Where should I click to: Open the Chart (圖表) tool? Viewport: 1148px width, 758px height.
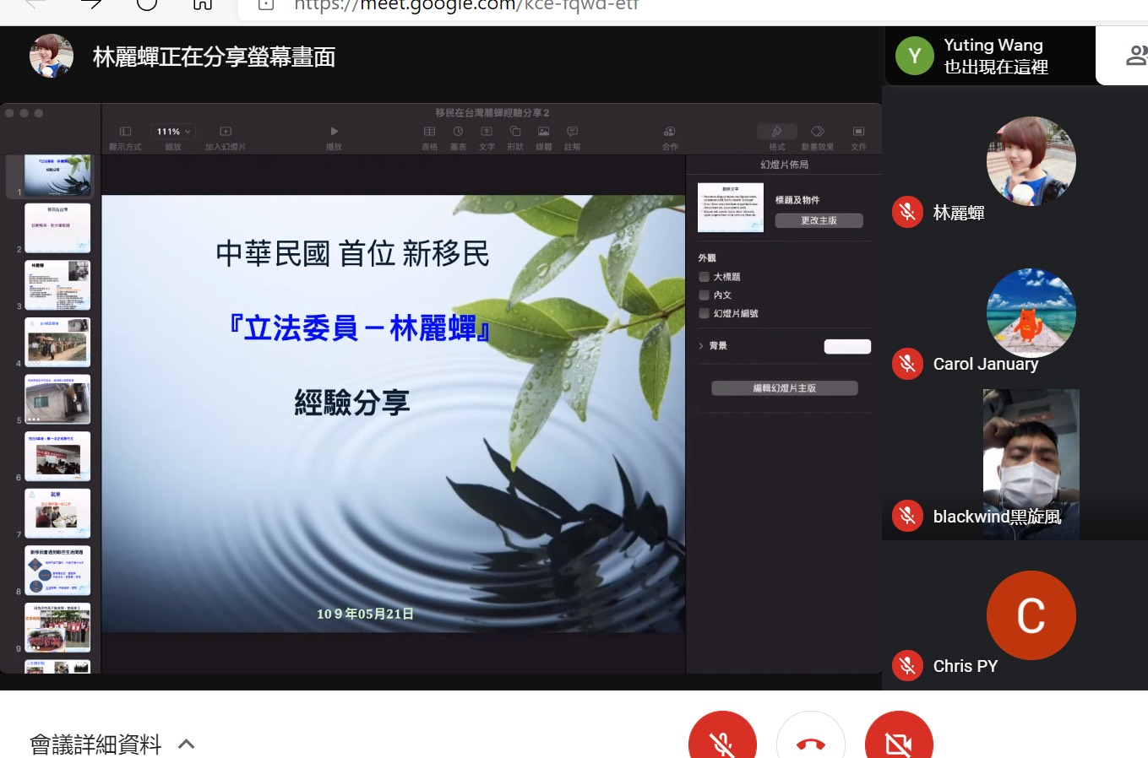(458, 132)
